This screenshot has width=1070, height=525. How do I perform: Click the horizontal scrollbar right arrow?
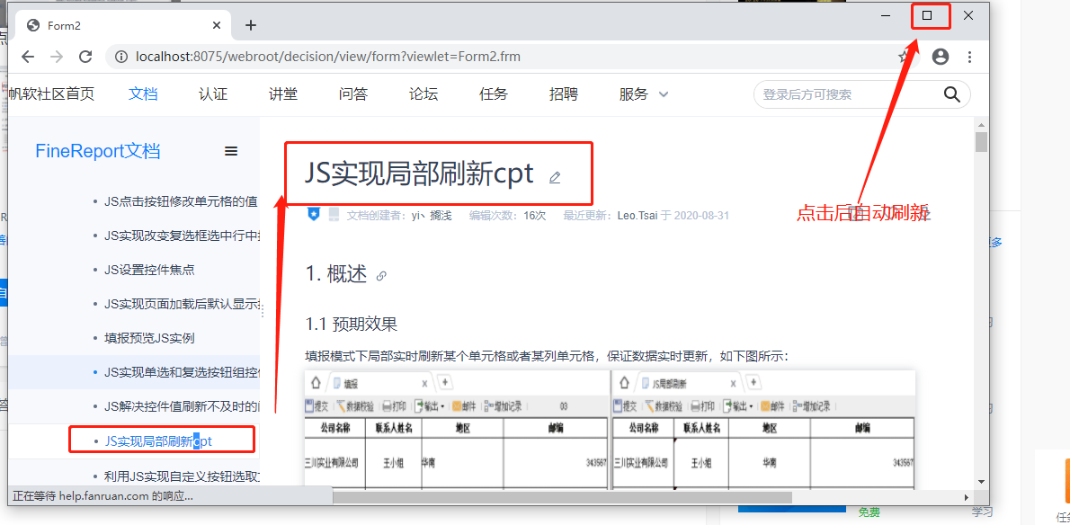967,497
